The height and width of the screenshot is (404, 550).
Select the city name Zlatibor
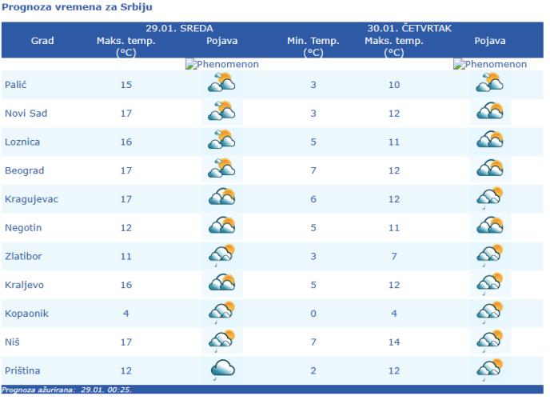point(23,256)
